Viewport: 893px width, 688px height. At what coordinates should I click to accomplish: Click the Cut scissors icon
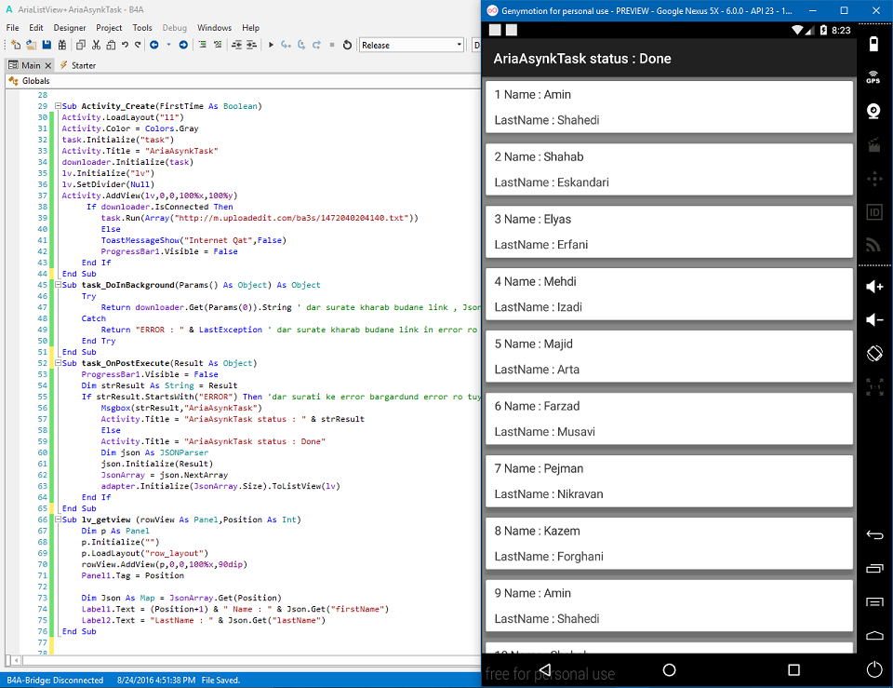click(96, 45)
